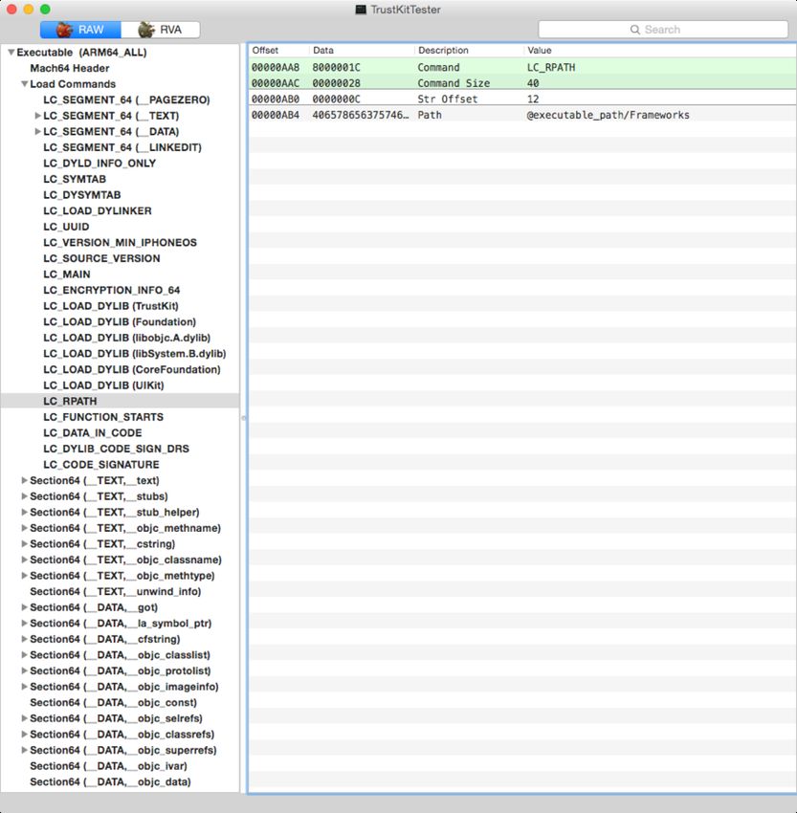The image size is (797, 813).
Task: Expand Section64 (__TEXT,__stub_helper) triangle
Action: pos(24,513)
